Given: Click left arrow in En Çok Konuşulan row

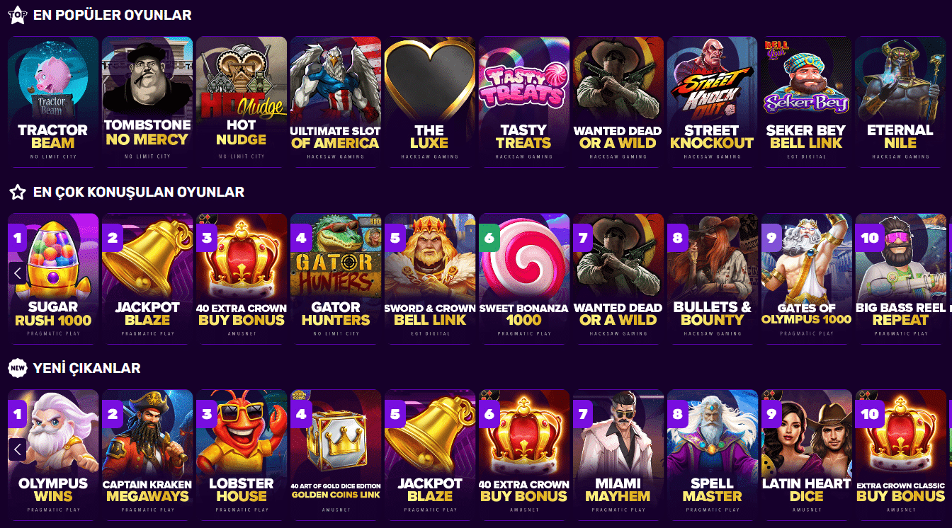Looking at the screenshot, I should pos(18,273).
